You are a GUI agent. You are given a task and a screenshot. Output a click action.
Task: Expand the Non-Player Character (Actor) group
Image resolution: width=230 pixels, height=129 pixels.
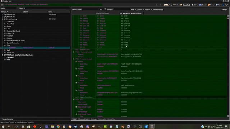click(x=5, y=40)
